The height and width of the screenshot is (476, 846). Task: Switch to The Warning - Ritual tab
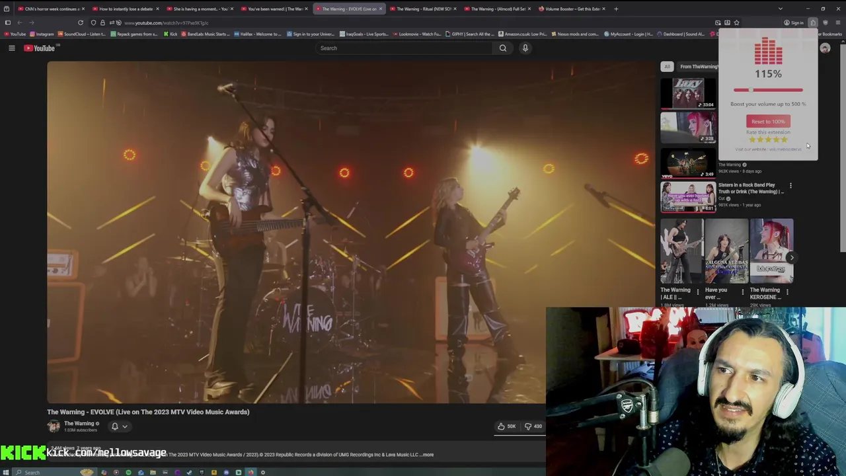point(423,9)
